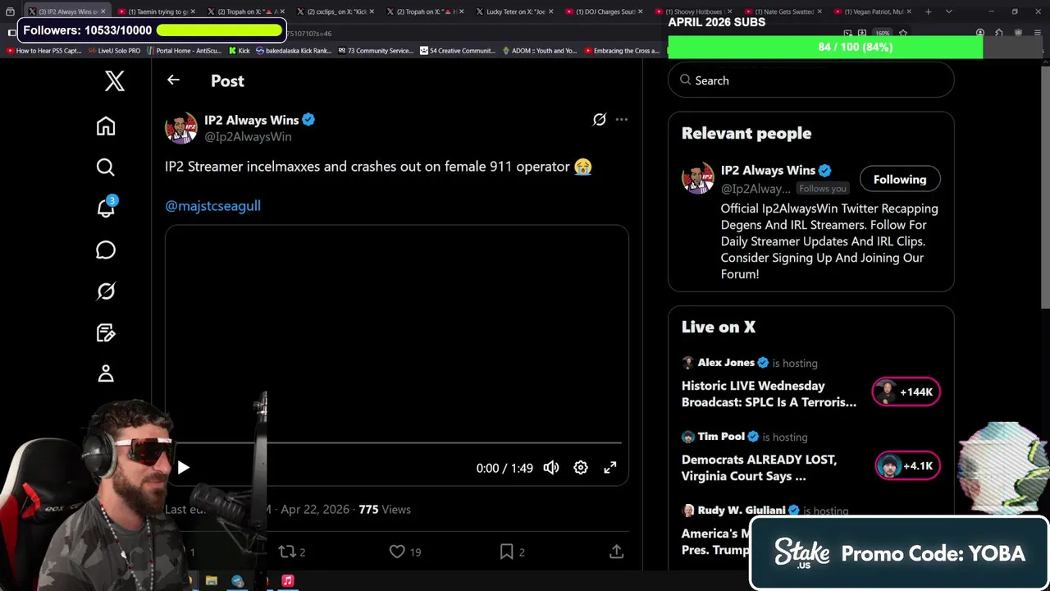Viewport: 1050px width, 591px height.
Task: Open LiveU Solo PRO bookmark
Action: pos(115,51)
